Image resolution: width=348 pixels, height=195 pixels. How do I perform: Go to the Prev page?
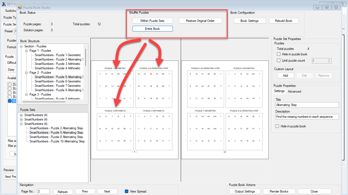pos(85,191)
